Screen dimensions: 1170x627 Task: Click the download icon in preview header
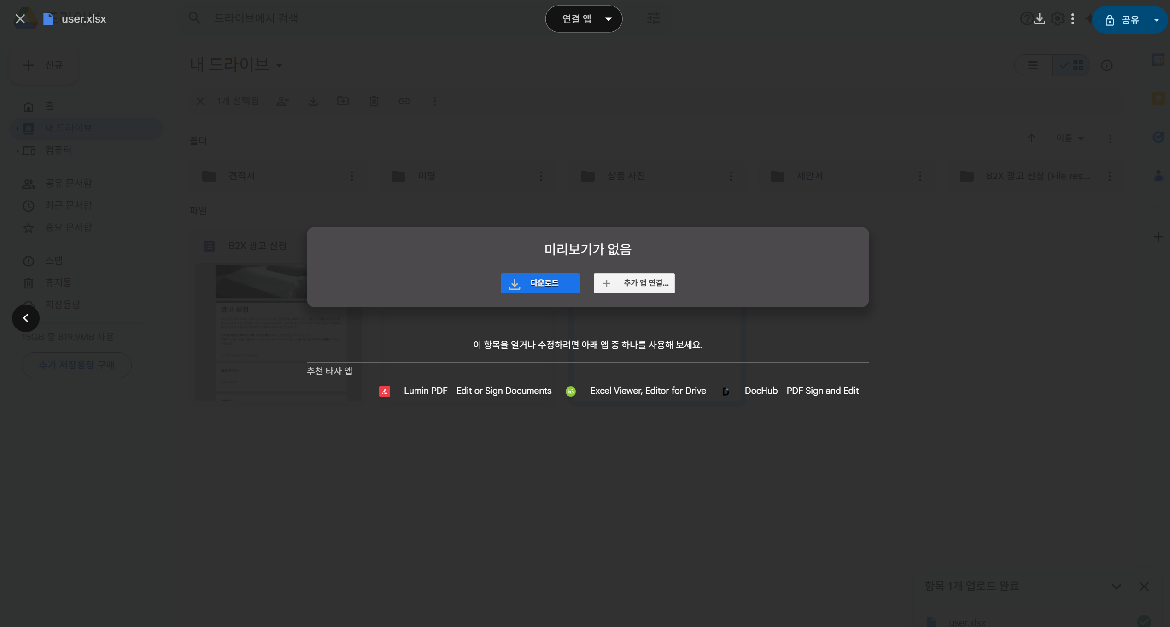1039,19
